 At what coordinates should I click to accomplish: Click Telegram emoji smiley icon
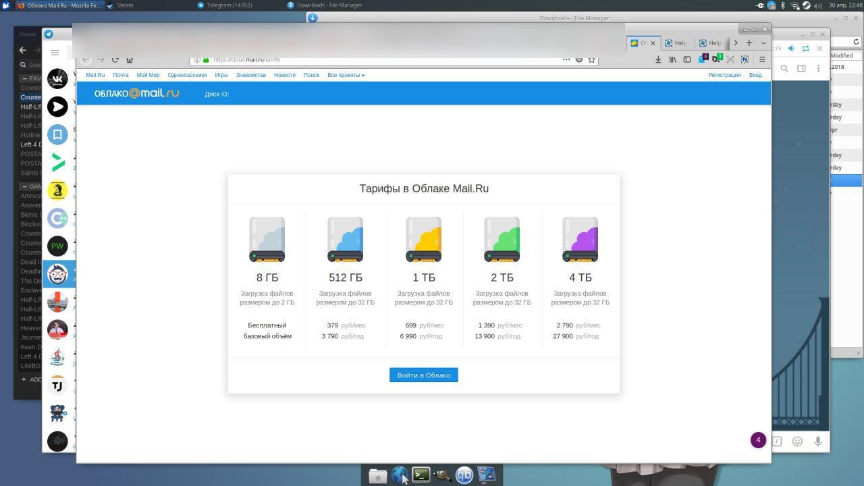pyautogui.click(x=797, y=441)
